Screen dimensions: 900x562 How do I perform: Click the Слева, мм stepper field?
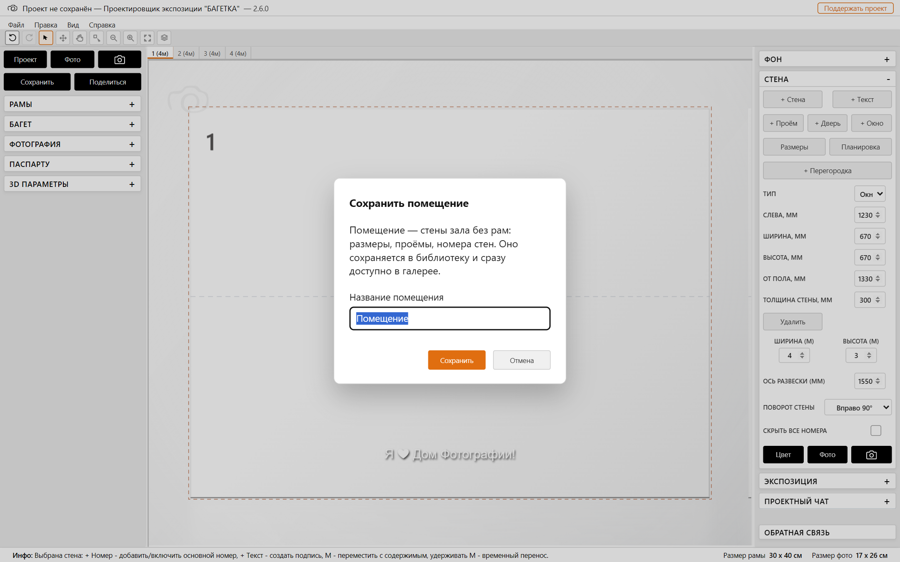coord(870,215)
